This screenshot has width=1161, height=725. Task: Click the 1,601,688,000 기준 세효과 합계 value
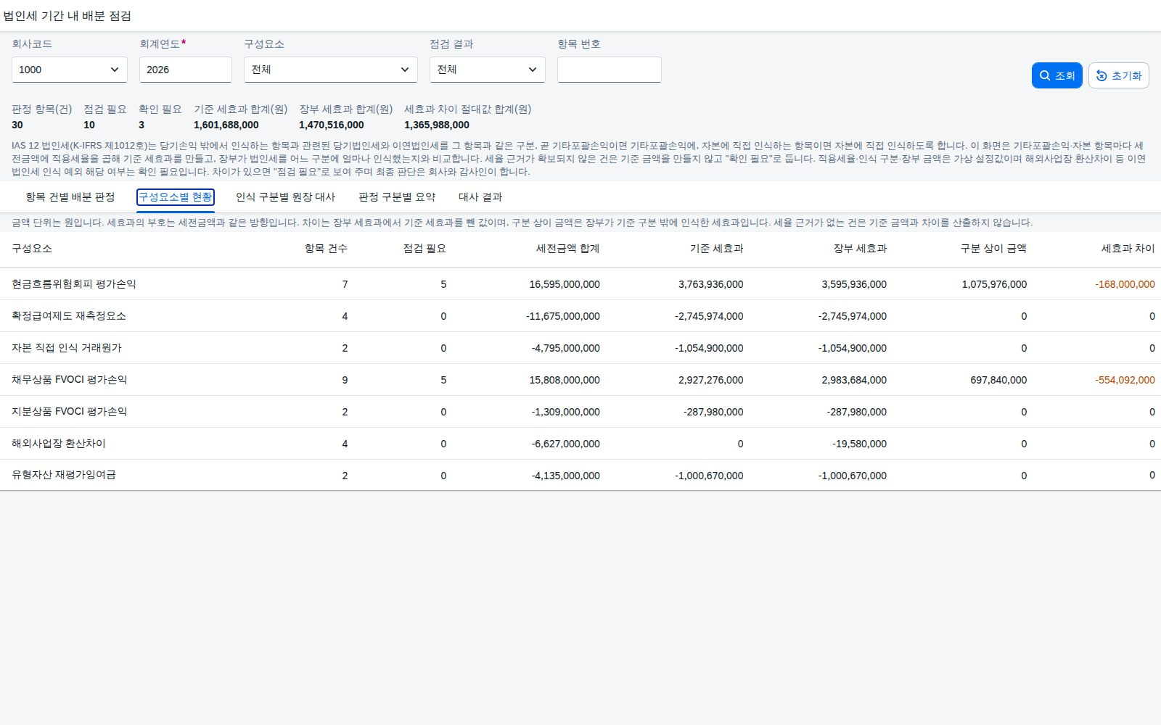tap(226, 125)
